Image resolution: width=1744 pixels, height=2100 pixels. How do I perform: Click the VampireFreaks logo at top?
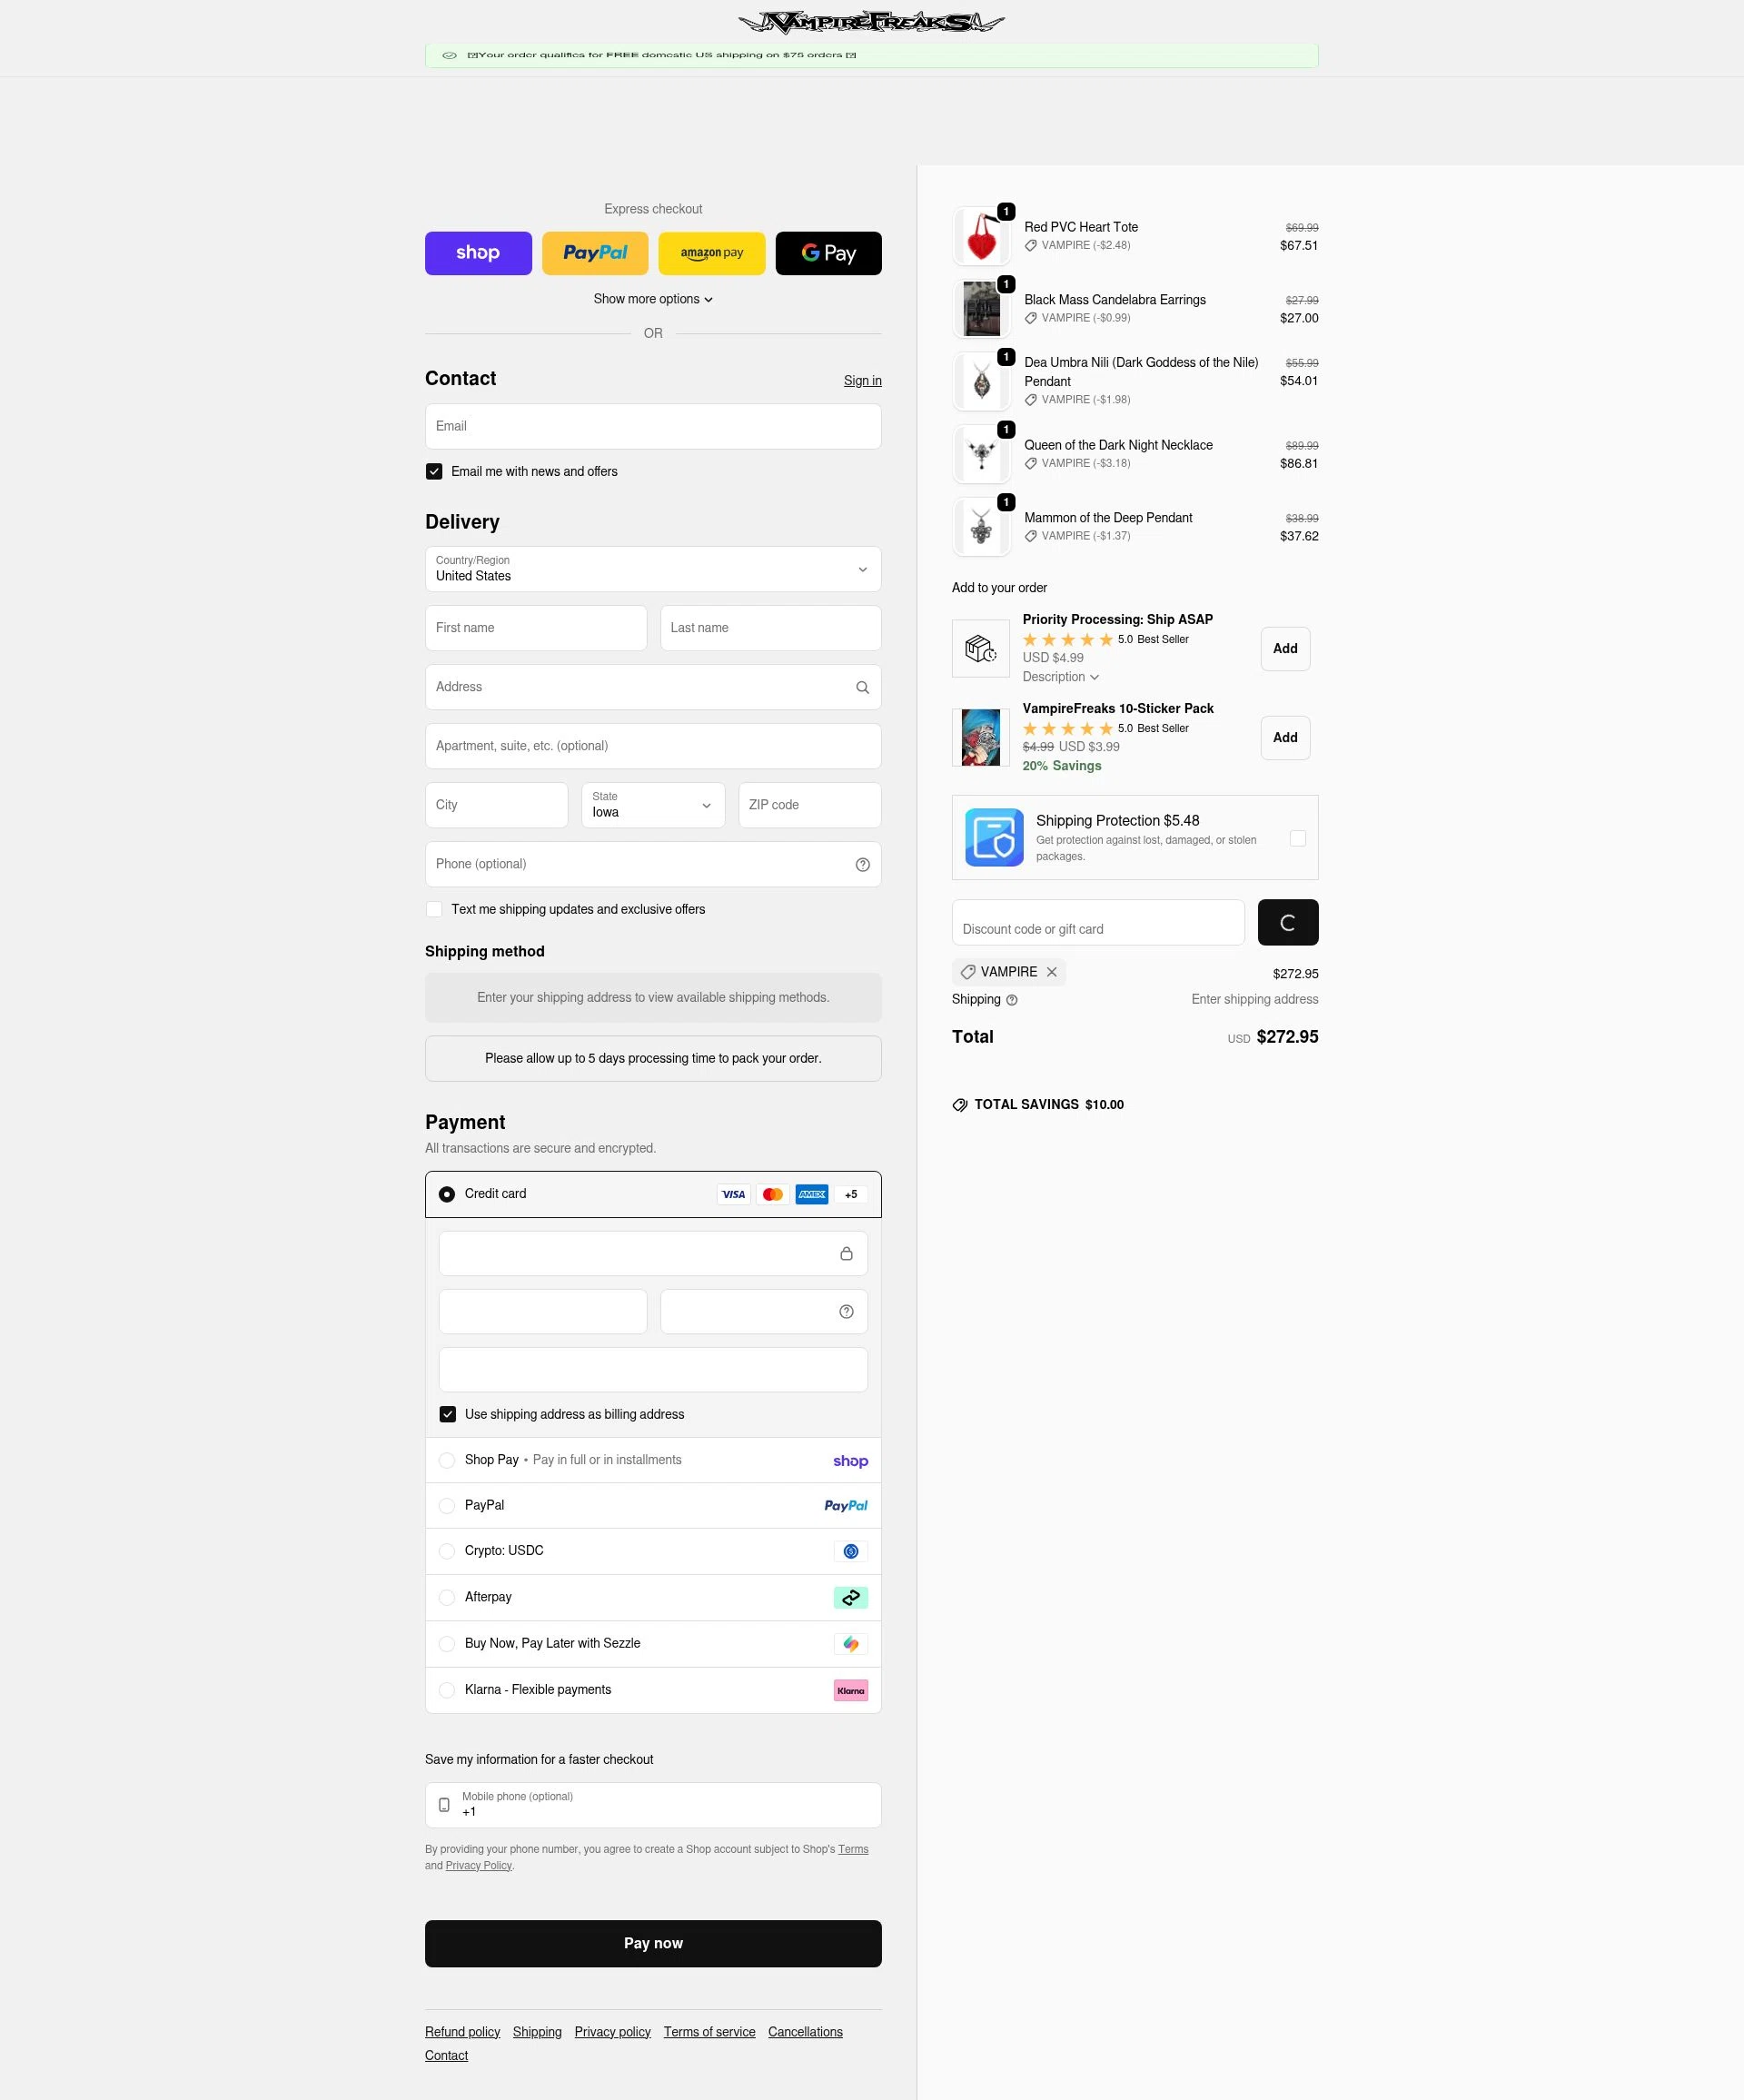(871, 22)
